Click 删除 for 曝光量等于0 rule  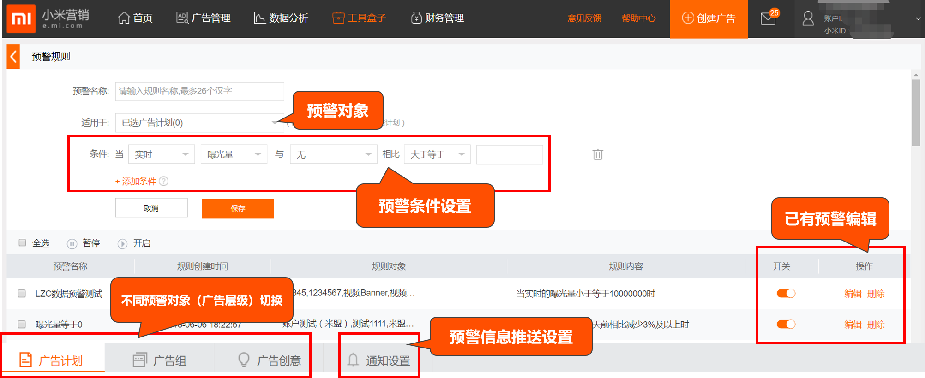[876, 325]
